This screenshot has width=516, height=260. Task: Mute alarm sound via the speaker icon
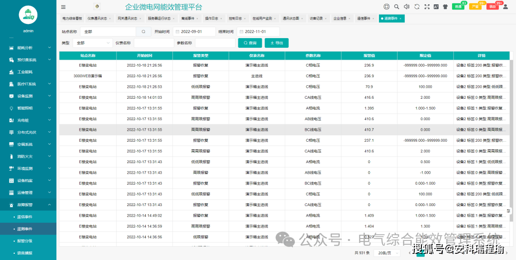pyautogui.click(x=407, y=7)
